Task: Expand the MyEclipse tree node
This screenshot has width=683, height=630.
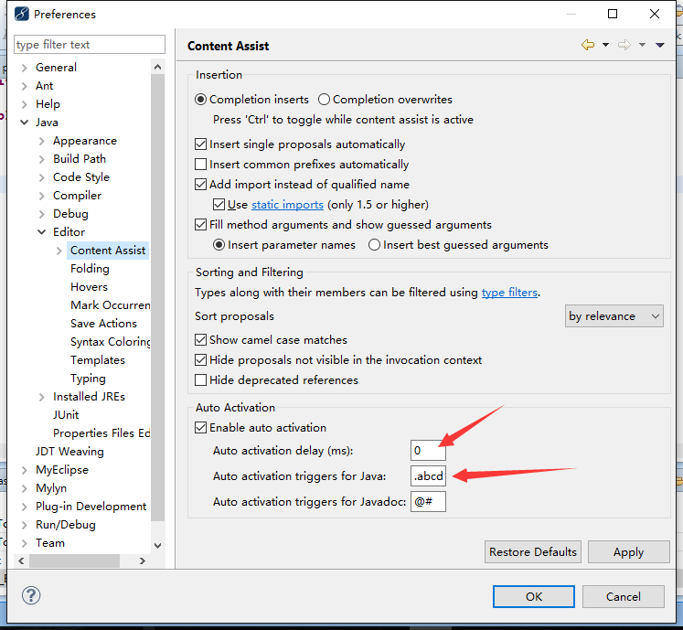Action: tap(25, 470)
